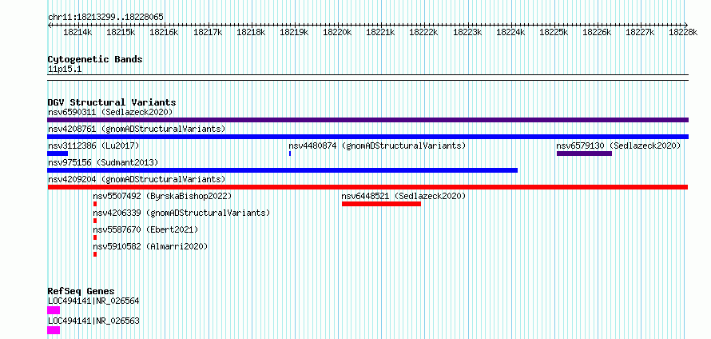Open the nsv5910582 (Almarri2020) label
Viewport: 711px width, 339px height.
coord(150,246)
